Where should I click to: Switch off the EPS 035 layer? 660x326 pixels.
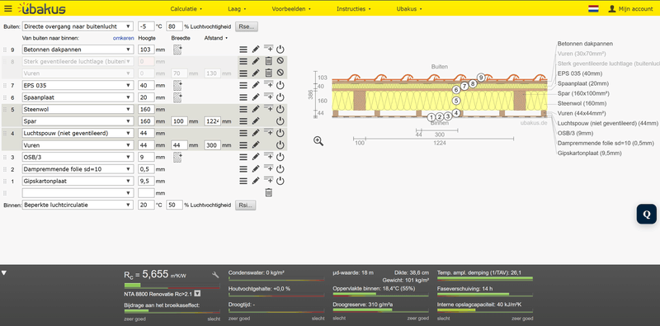coord(280,86)
